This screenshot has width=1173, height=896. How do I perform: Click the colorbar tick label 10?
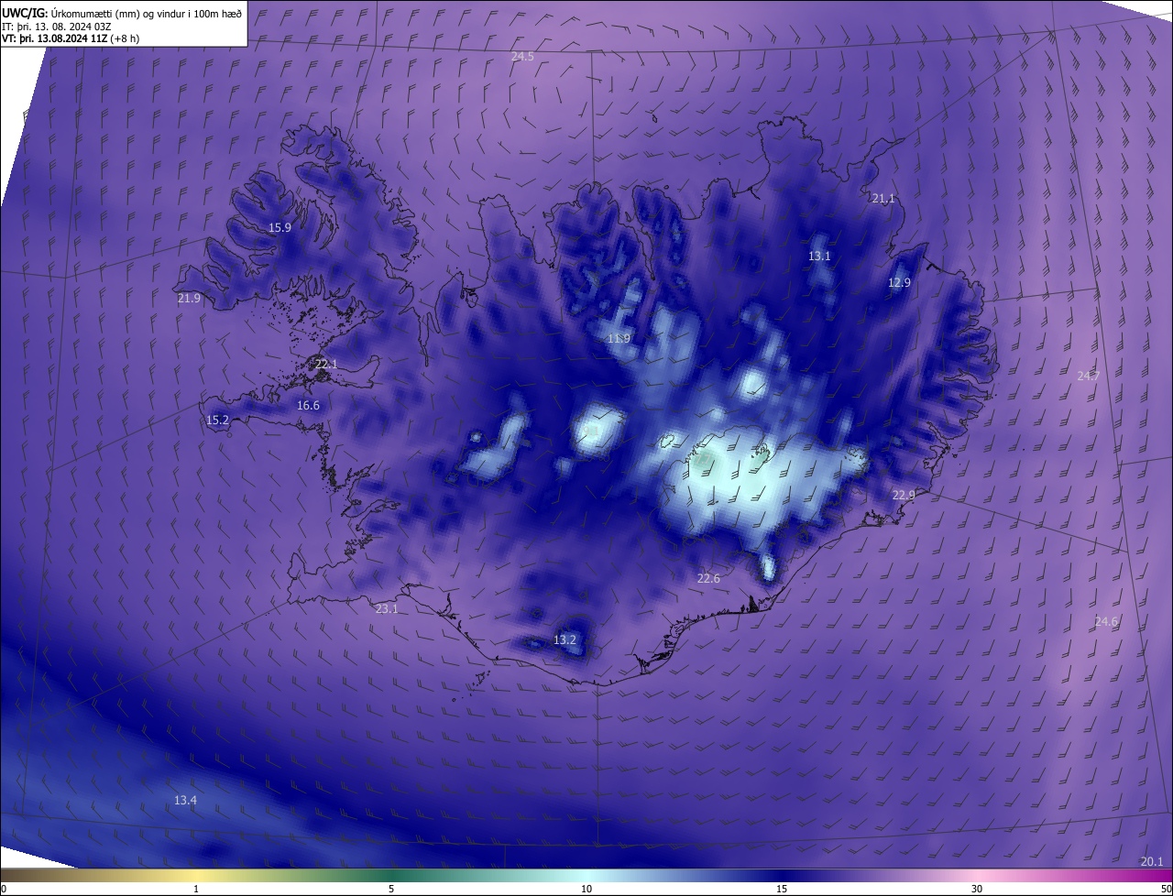[586, 889]
